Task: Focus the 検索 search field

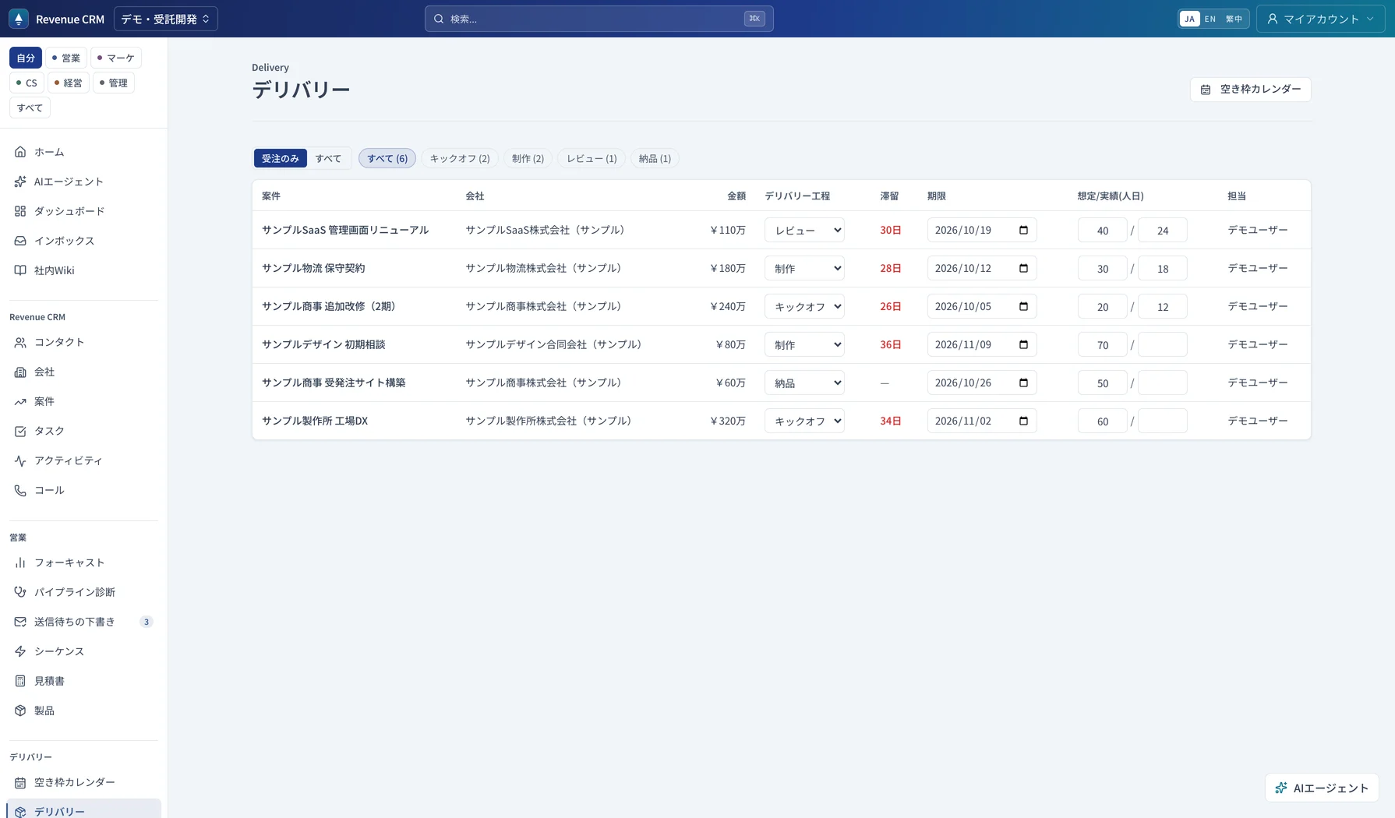Action: (x=599, y=19)
